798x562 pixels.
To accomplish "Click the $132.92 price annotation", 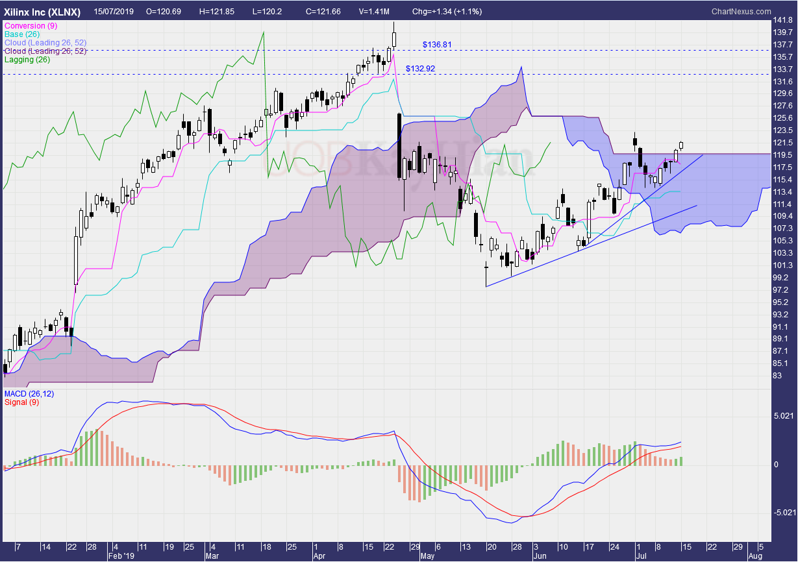I will click(419, 67).
